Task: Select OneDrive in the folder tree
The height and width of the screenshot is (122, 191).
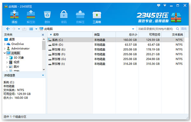Action: 15,44
